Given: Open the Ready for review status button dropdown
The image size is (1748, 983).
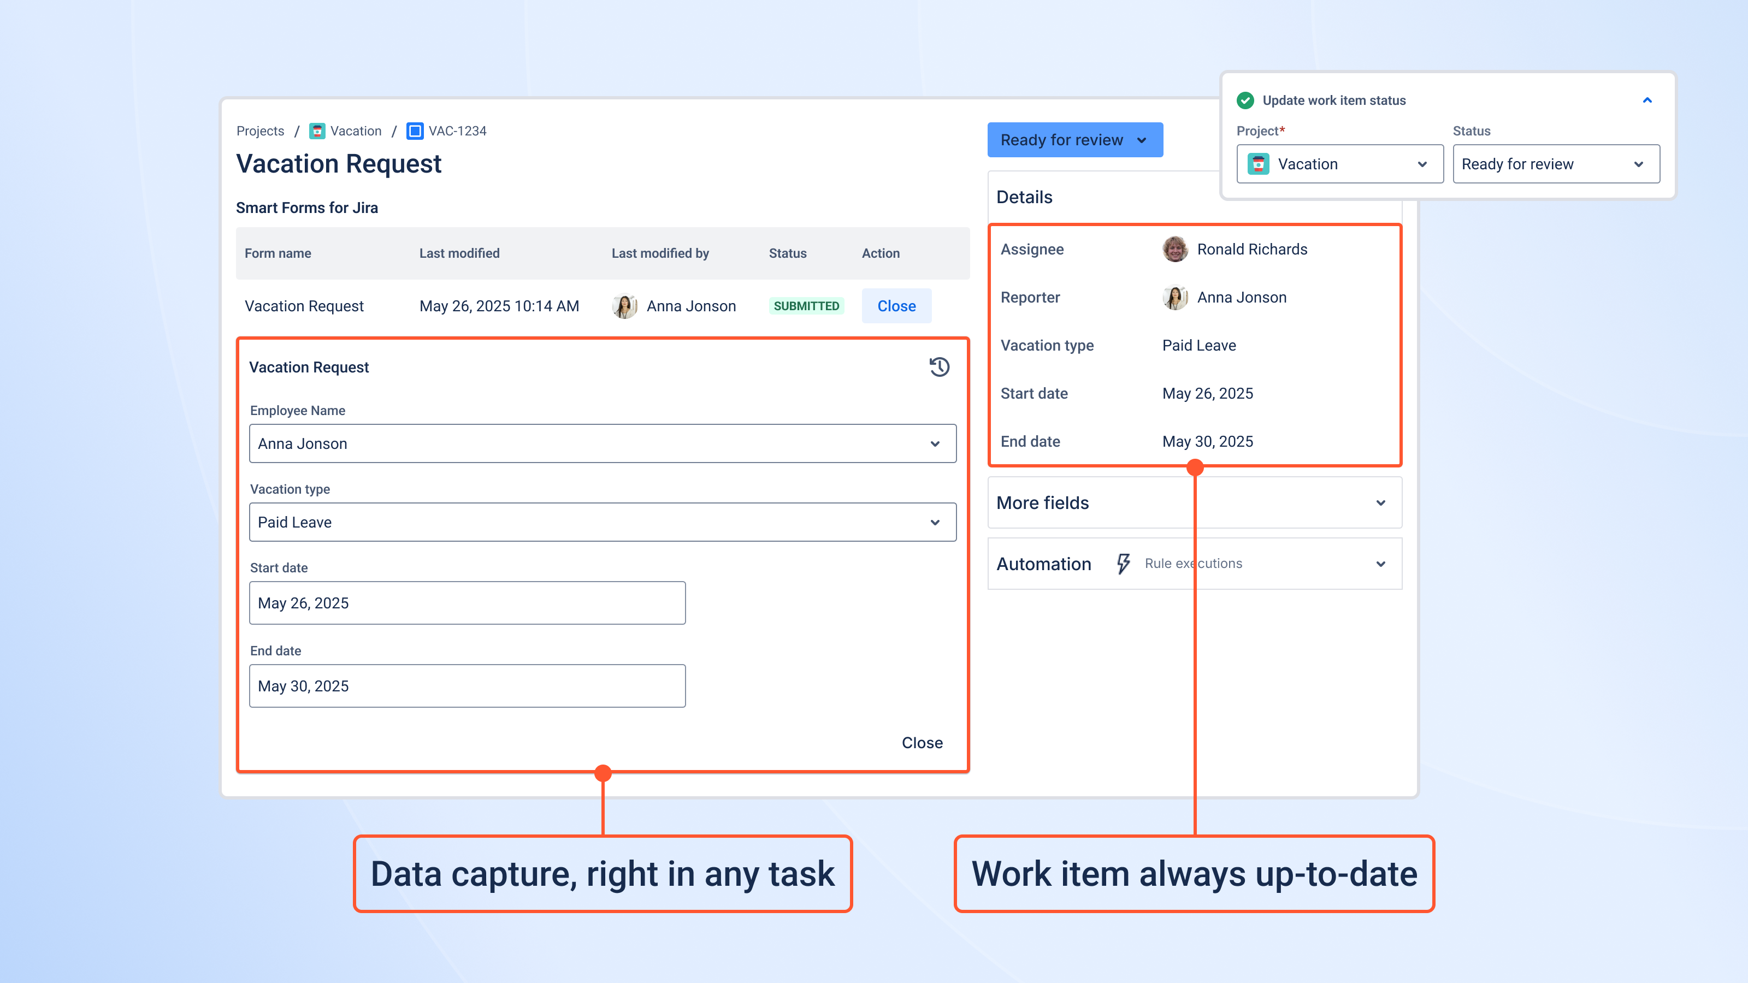Looking at the screenshot, I should (1075, 140).
